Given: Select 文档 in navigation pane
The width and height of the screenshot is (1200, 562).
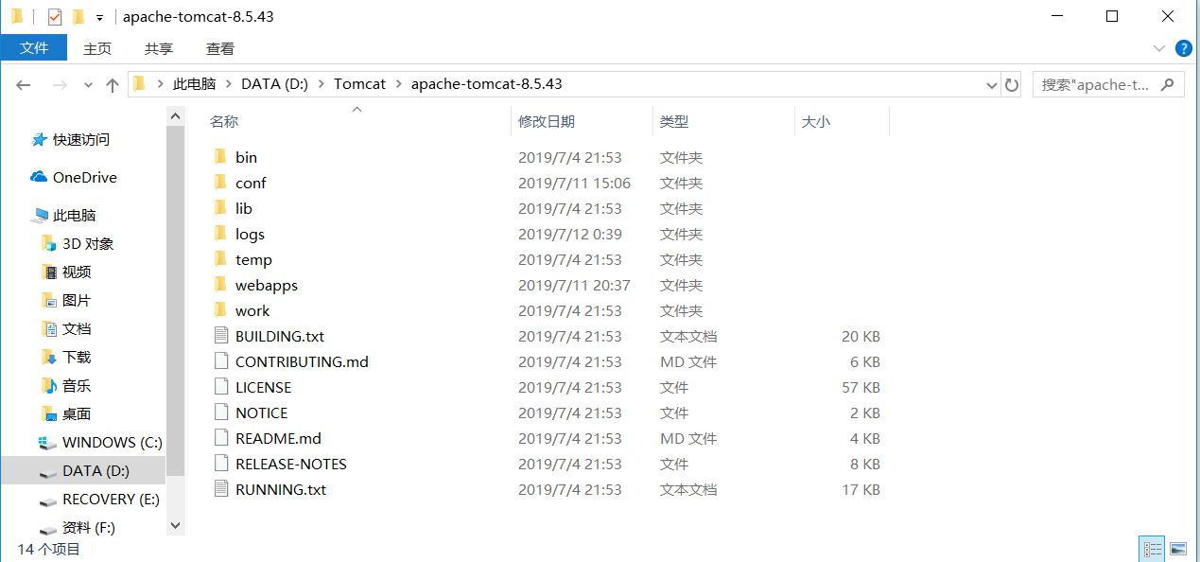Looking at the screenshot, I should 77,329.
